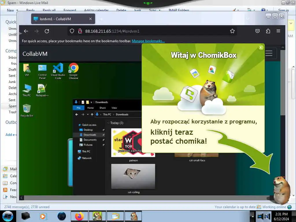Open Windows Media Player from the taskbar

(x=43, y=216)
